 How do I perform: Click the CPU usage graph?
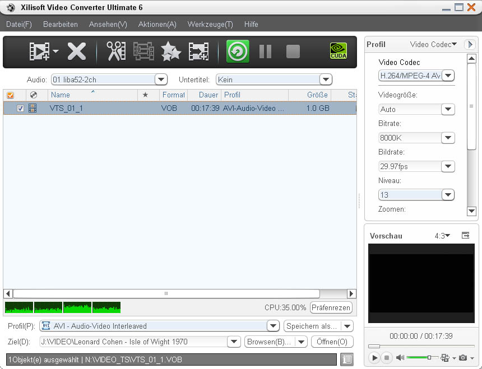pyautogui.click(x=63, y=307)
